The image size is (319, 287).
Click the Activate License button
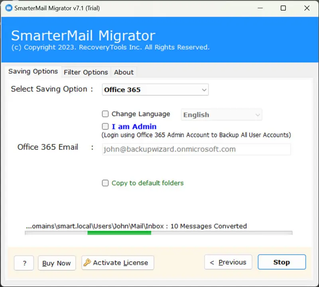tap(118, 263)
